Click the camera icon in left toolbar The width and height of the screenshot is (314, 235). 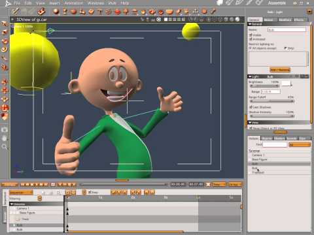point(5,130)
